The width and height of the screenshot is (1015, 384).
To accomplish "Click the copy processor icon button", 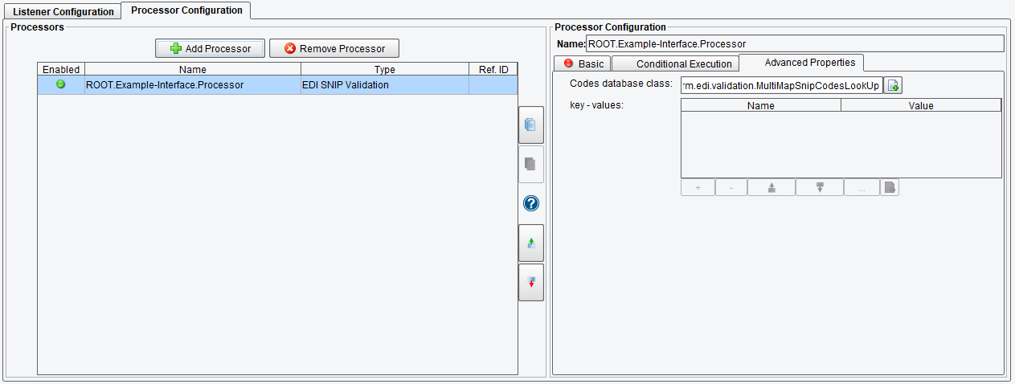I will tap(531, 125).
